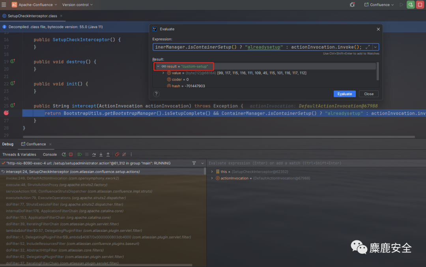Click the Stop icon in debug toolbar

[x=71, y=154]
